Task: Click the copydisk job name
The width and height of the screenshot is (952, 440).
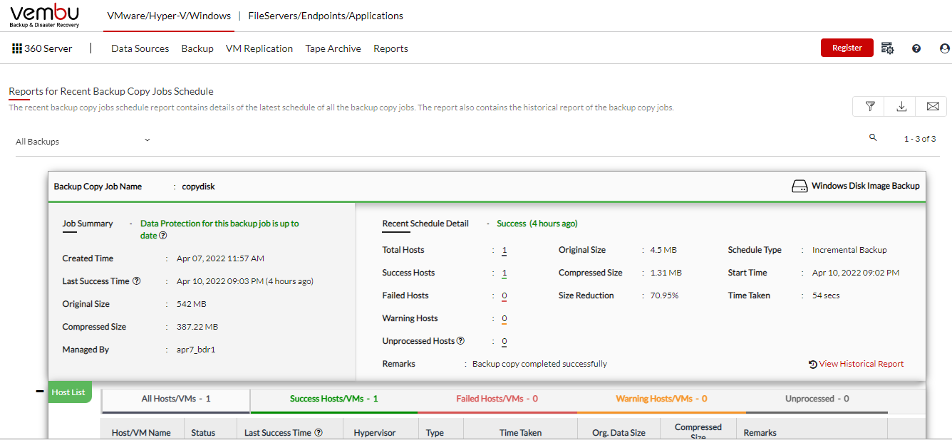Action: 198,187
